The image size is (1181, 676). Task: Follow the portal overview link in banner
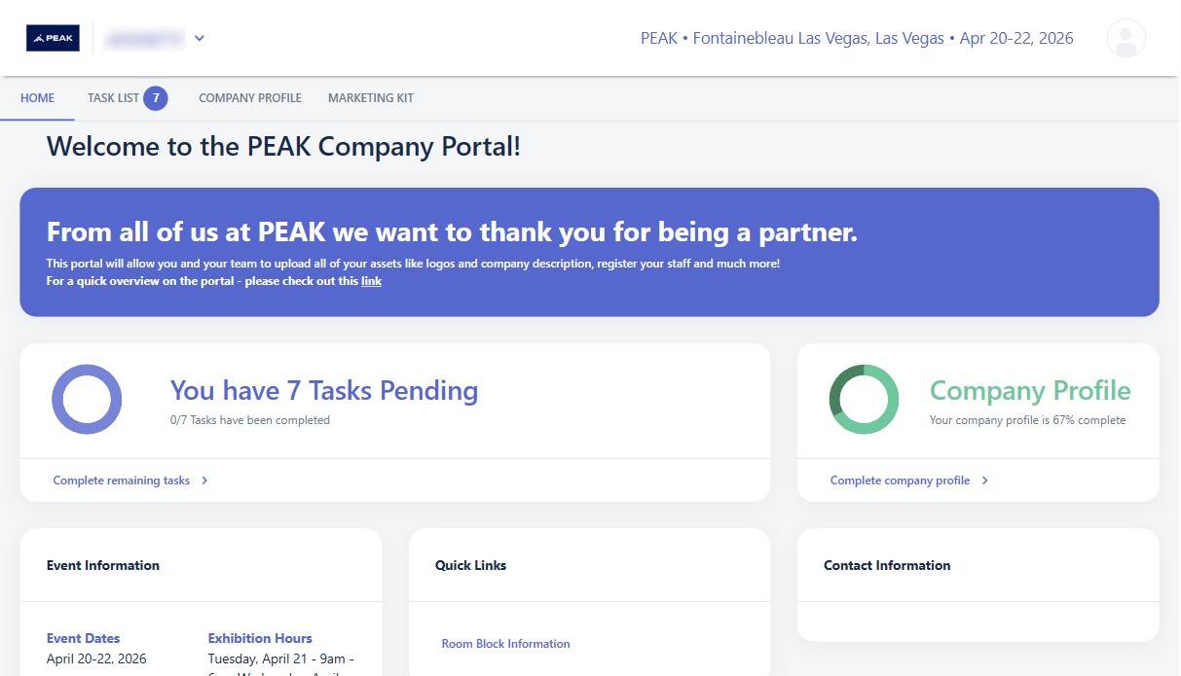[371, 281]
